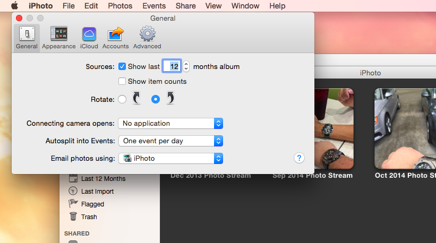Open the iCloud preferences pane
Image resolution: width=436 pixels, height=243 pixels.
point(89,38)
